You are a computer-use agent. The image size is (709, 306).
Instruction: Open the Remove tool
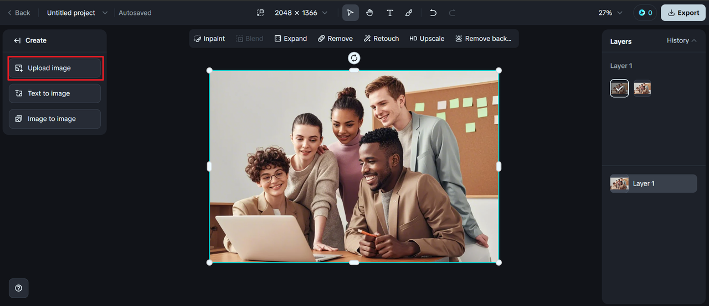[335, 39]
